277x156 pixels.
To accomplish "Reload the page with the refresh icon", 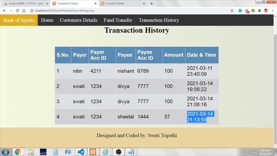I will point(17,10).
